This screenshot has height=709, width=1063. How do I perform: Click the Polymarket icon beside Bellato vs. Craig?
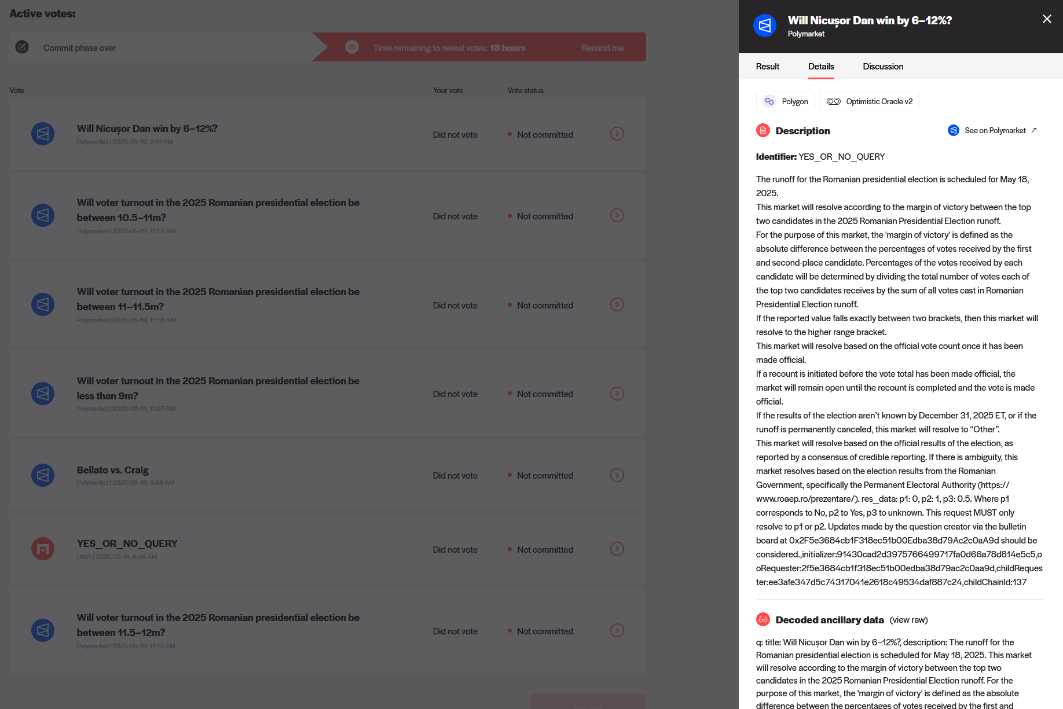43,475
